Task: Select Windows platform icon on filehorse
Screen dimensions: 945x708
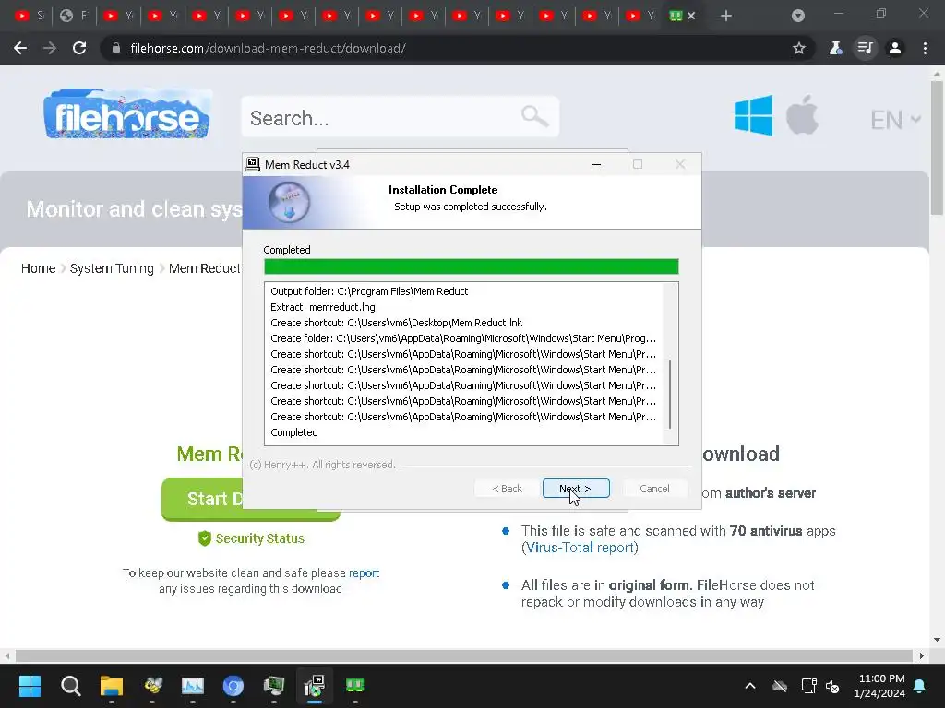Action: coord(753,115)
